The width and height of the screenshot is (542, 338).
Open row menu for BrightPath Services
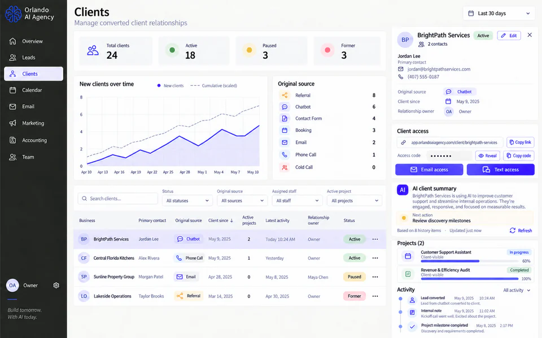click(x=375, y=239)
